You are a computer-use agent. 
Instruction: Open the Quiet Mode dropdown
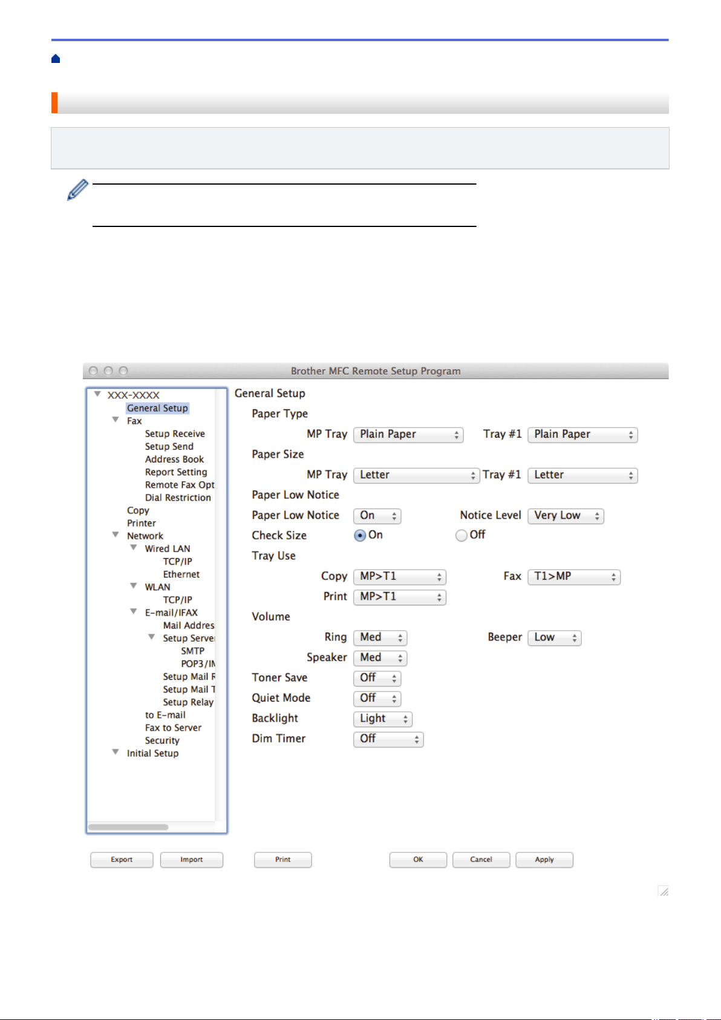pos(377,699)
